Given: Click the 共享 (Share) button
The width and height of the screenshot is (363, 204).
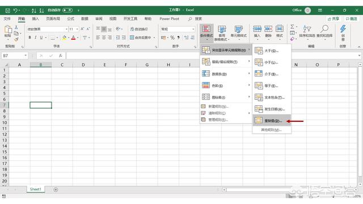Looking at the screenshot, I should click(x=334, y=19).
